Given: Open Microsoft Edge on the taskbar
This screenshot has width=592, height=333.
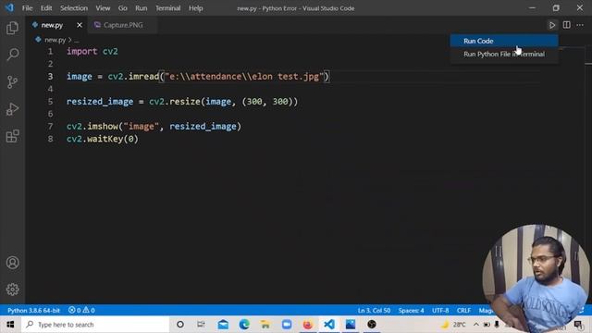Looking at the screenshot, I should pyautogui.click(x=244, y=325).
